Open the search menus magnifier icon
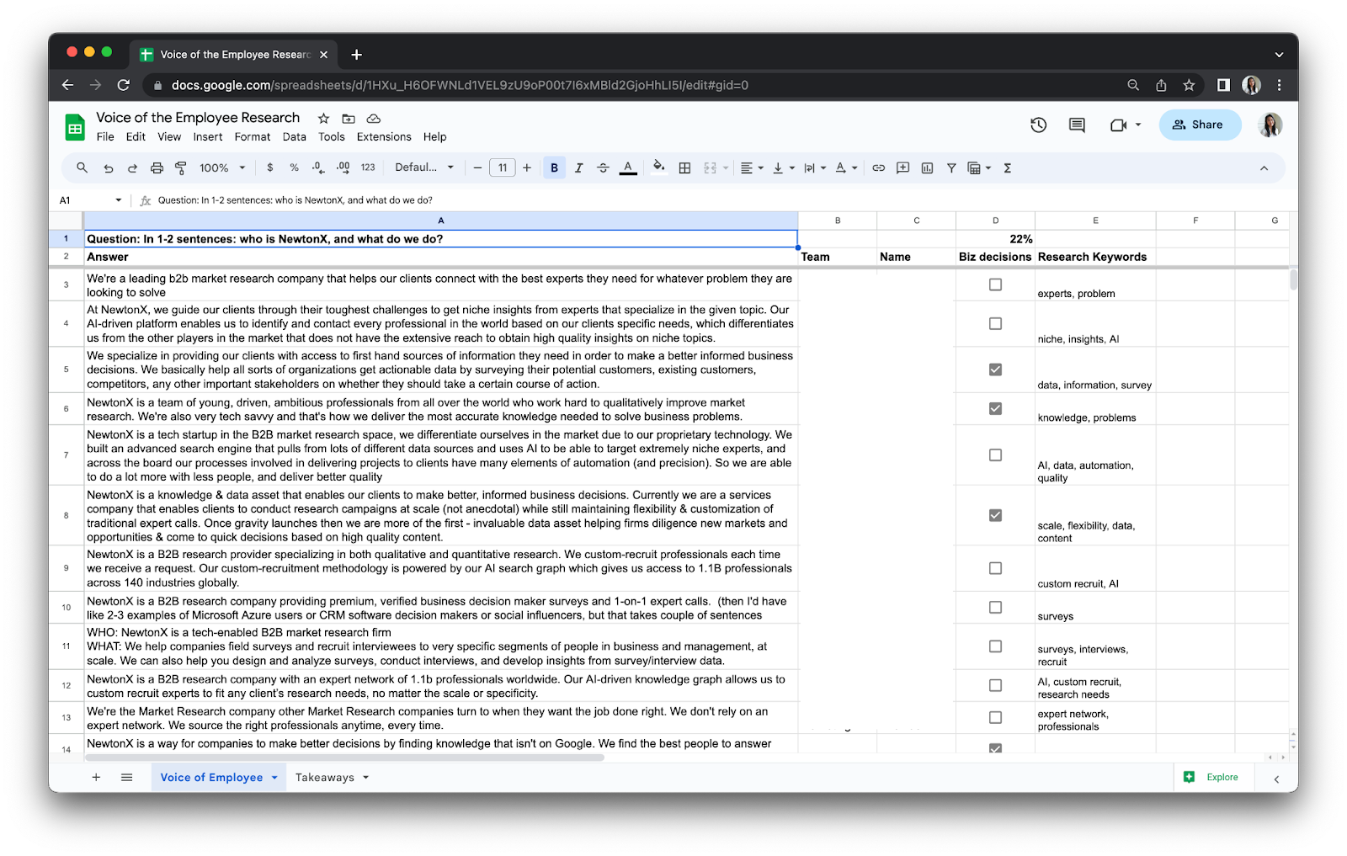1347x856 pixels. tap(82, 167)
